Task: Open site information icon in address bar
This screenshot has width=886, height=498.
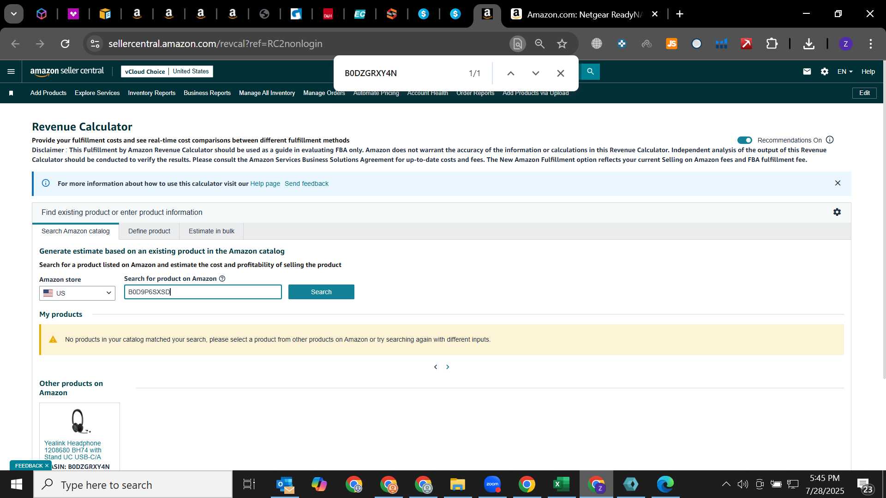Action: [95, 44]
